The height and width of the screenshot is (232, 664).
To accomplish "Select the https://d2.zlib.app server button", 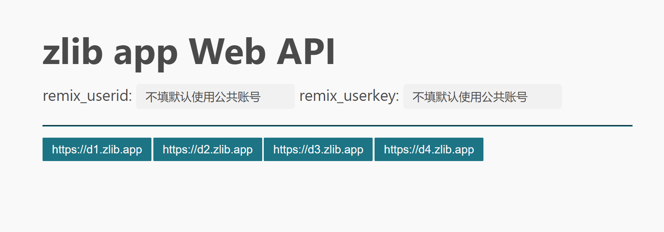I will pyautogui.click(x=207, y=149).
